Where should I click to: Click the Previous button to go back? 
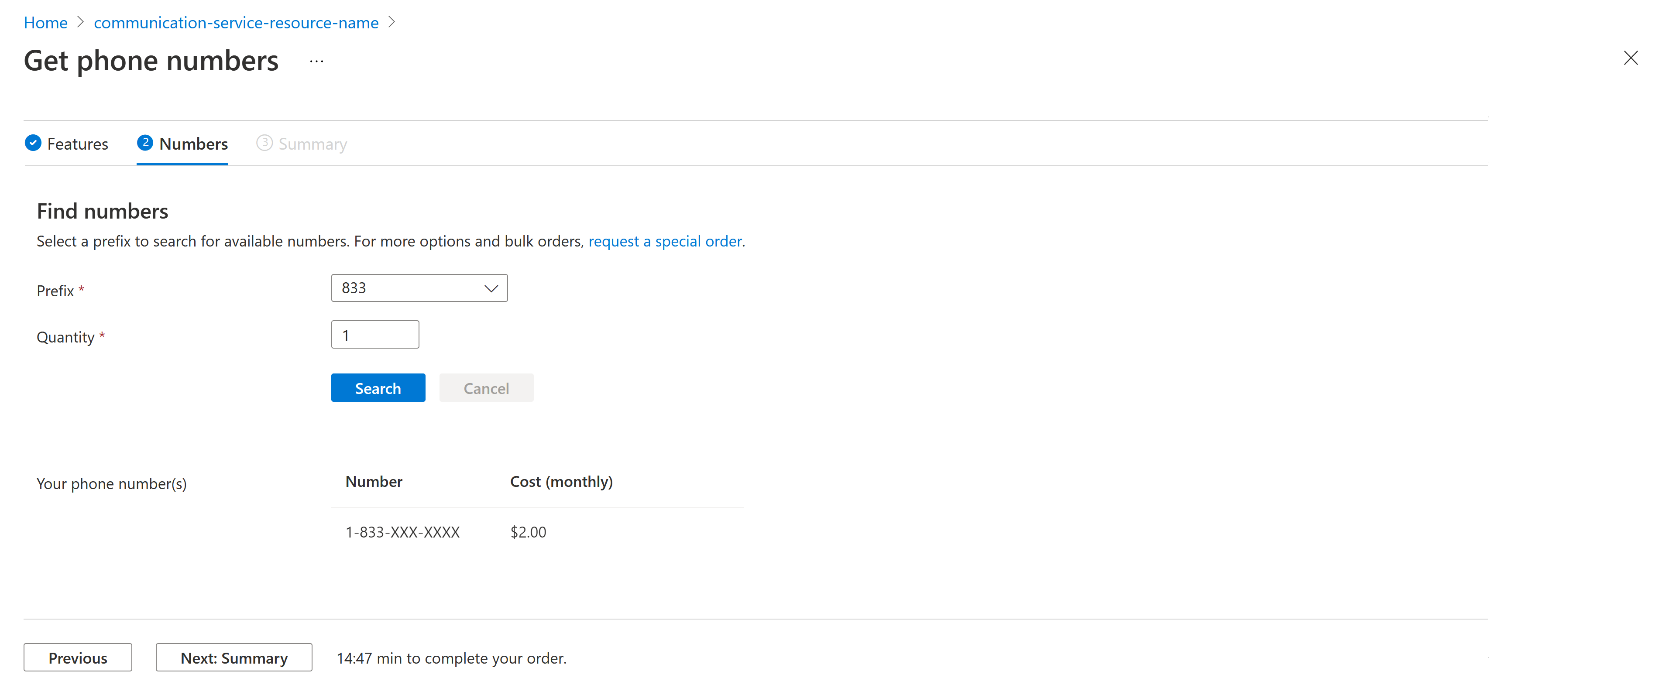pos(79,657)
